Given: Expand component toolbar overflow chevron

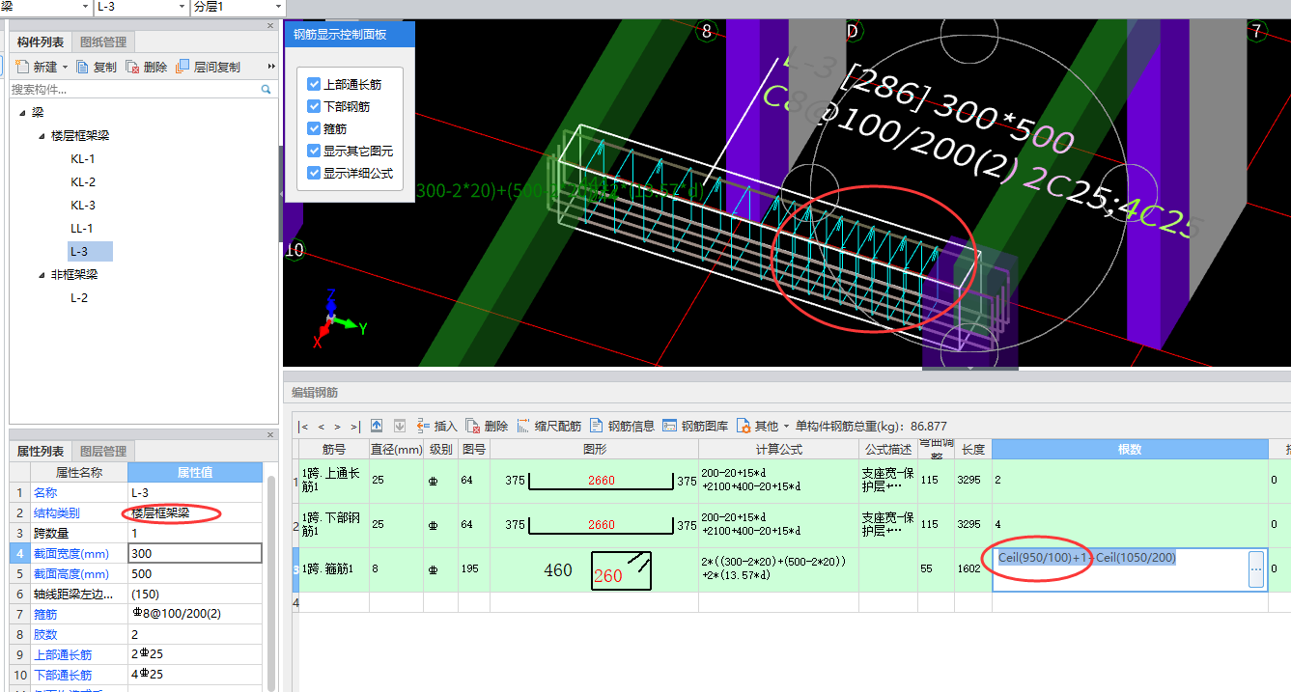Looking at the screenshot, I should (x=271, y=67).
